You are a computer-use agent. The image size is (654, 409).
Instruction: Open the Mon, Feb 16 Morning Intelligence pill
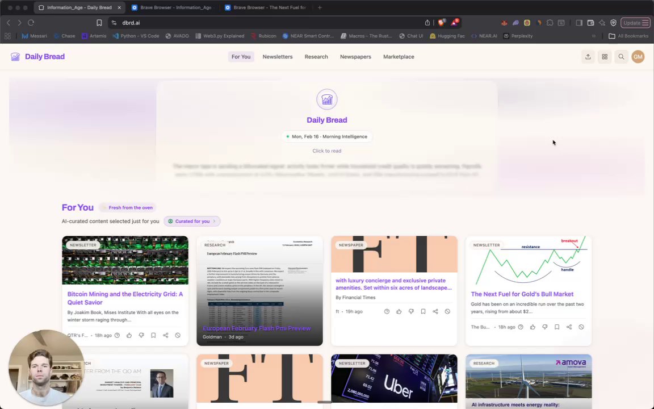tap(326, 136)
